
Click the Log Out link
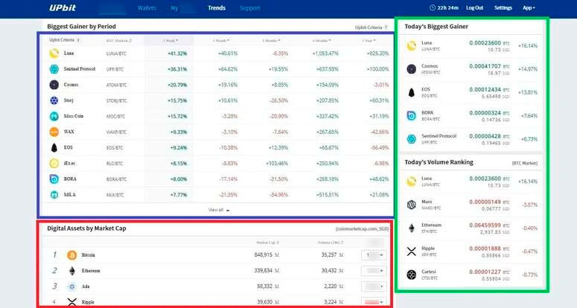(x=474, y=8)
